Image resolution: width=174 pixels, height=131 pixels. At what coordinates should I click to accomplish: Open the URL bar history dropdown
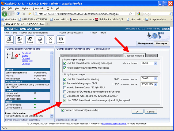coord(134,14)
